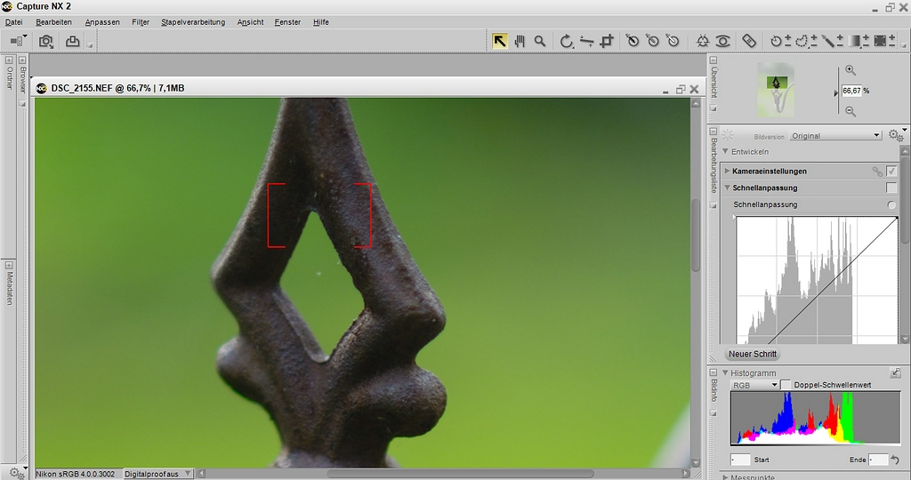Choose the Straighten tool
This screenshot has width=911, height=480.
click(x=587, y=41)
